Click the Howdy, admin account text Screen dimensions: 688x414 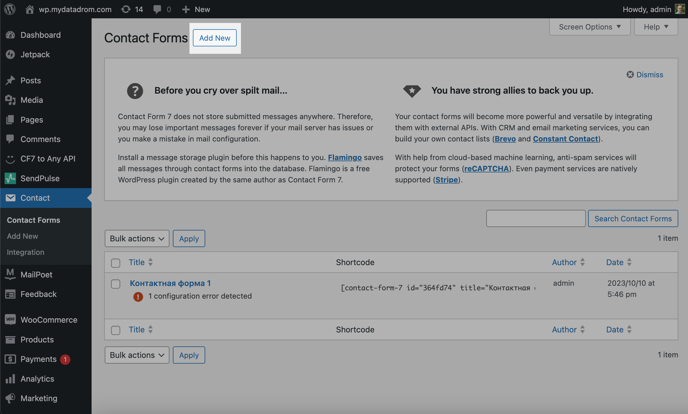647,9
